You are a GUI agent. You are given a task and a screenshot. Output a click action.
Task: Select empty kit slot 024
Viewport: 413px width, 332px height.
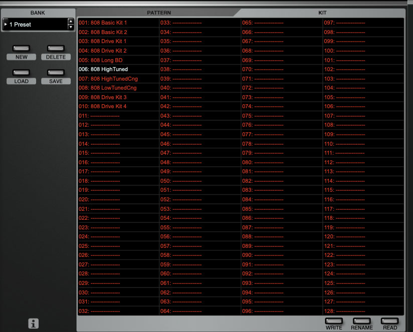[118, 236]
